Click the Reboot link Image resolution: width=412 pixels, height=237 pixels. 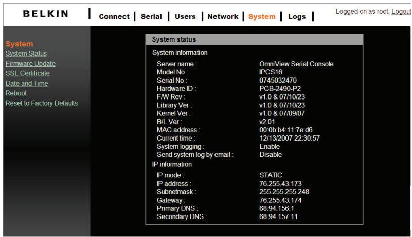coord(16,93)
